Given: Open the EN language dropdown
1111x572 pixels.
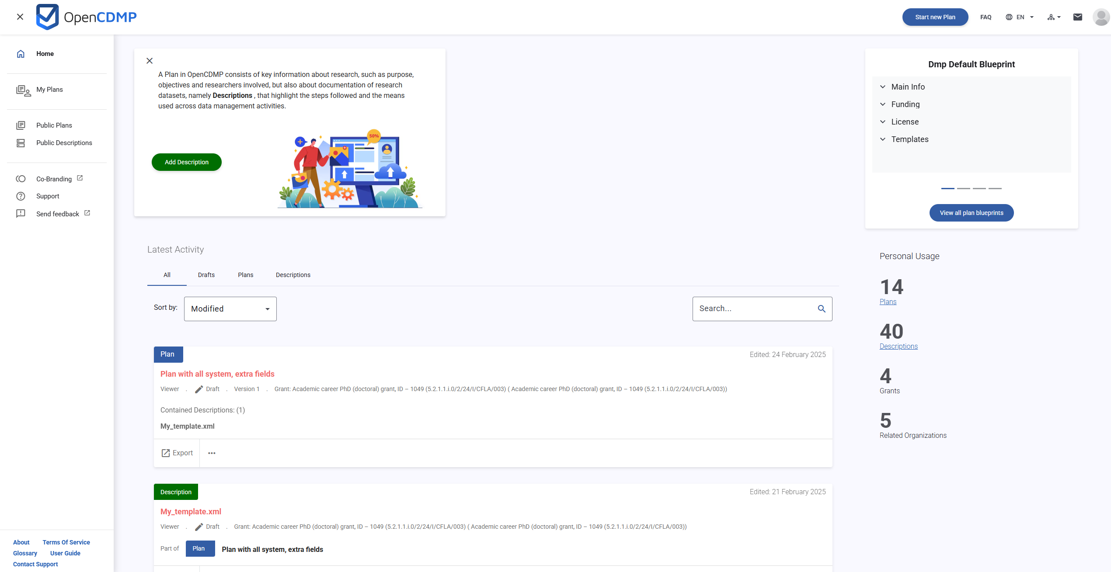Looking at the screenshot, I should [x=1020, y=17].
